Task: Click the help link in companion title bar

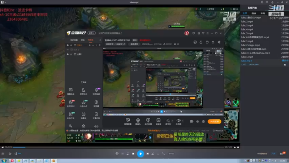Action: click(110, 33)
